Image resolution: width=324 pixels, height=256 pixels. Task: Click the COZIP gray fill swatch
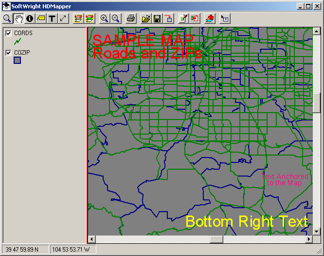18,60
